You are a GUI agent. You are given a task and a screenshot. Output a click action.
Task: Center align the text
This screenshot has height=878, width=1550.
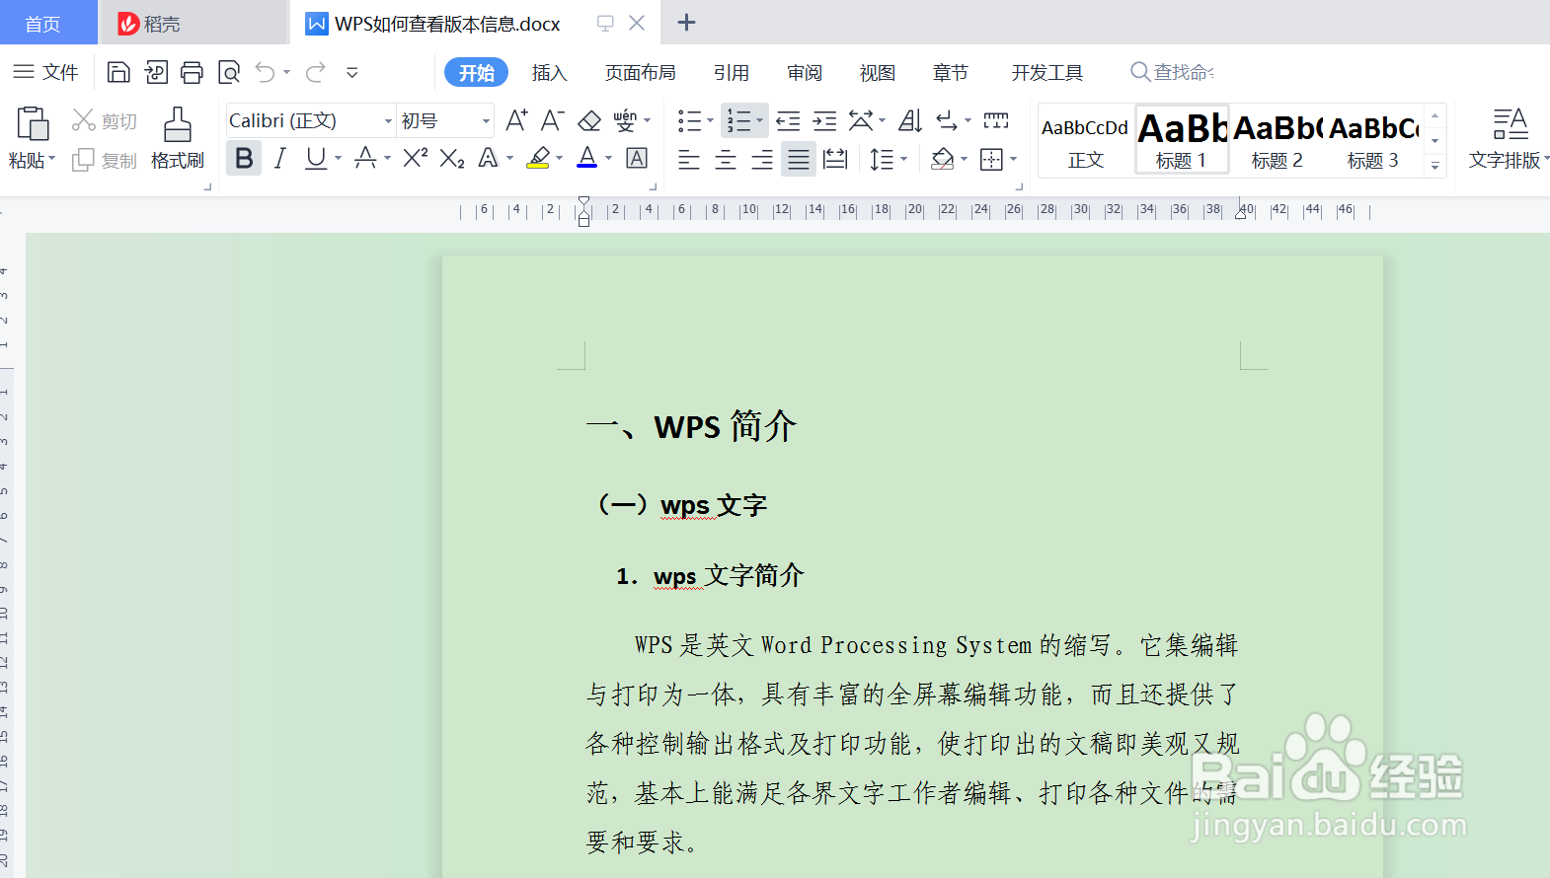(x=726, y=159)
